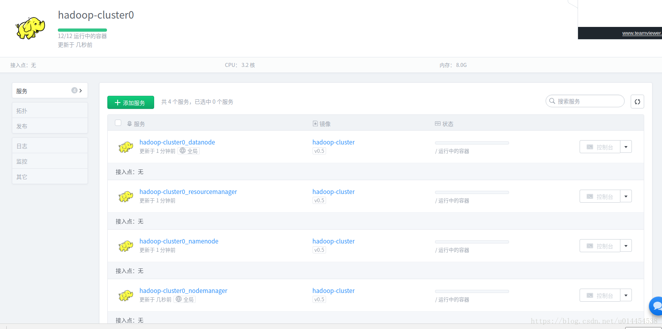Open the 发布 sidebar tab
Viewport: 662px width, 329px height.
tap(50, 126)
